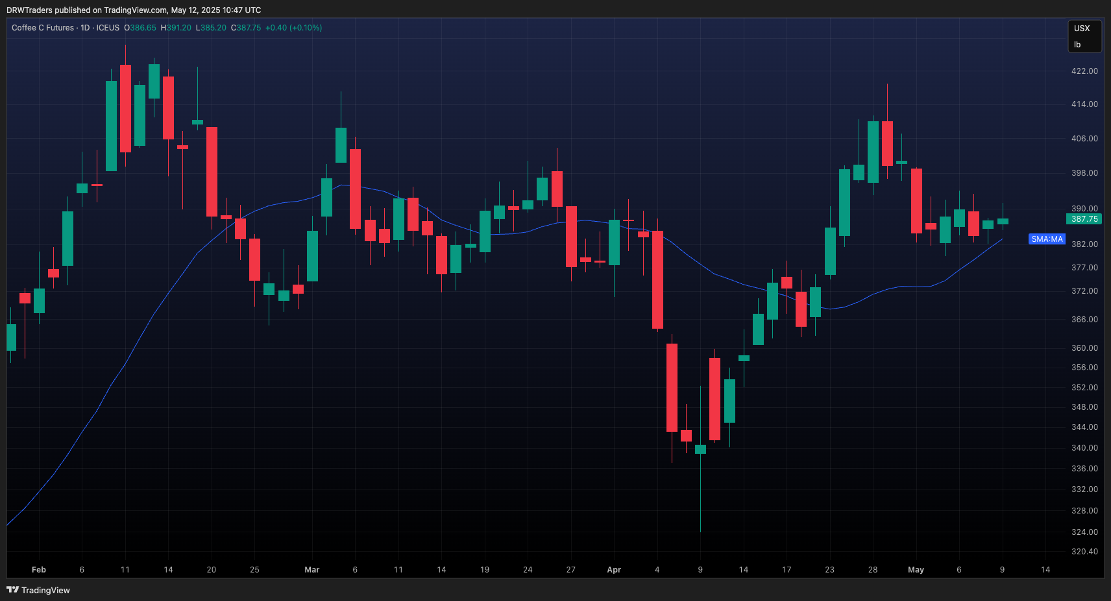
Task: Click the 328.00 price axis label
Action: coord(1084,511)
